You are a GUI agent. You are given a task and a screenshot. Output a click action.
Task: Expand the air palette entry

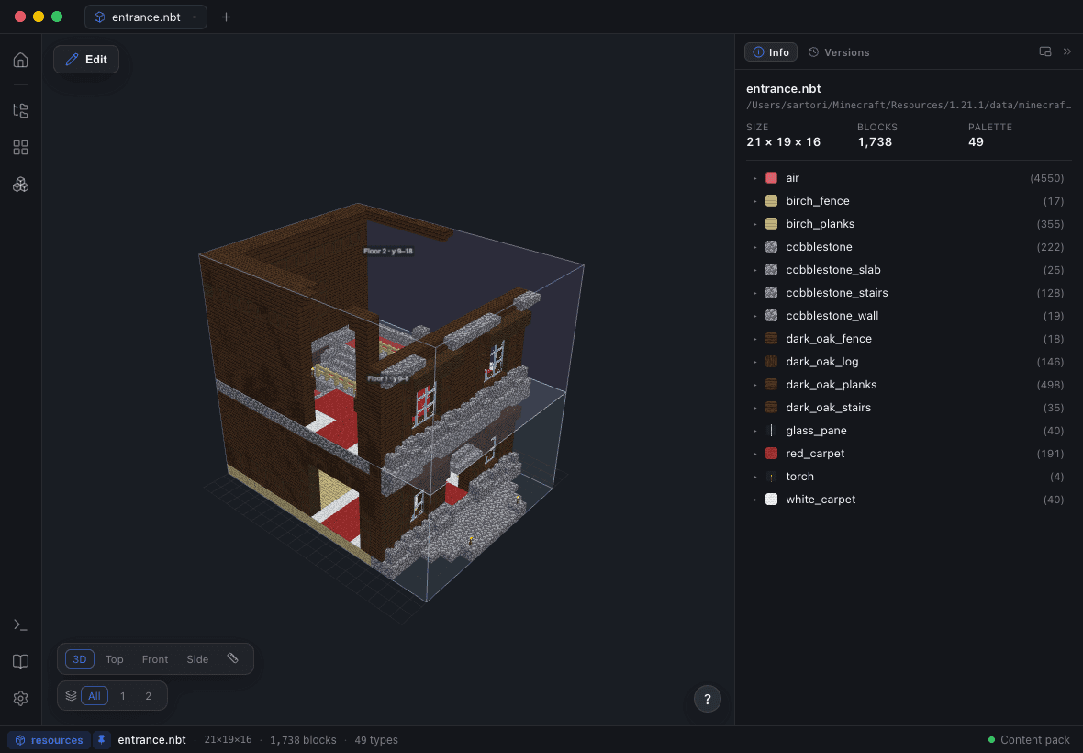pos(755,178)
